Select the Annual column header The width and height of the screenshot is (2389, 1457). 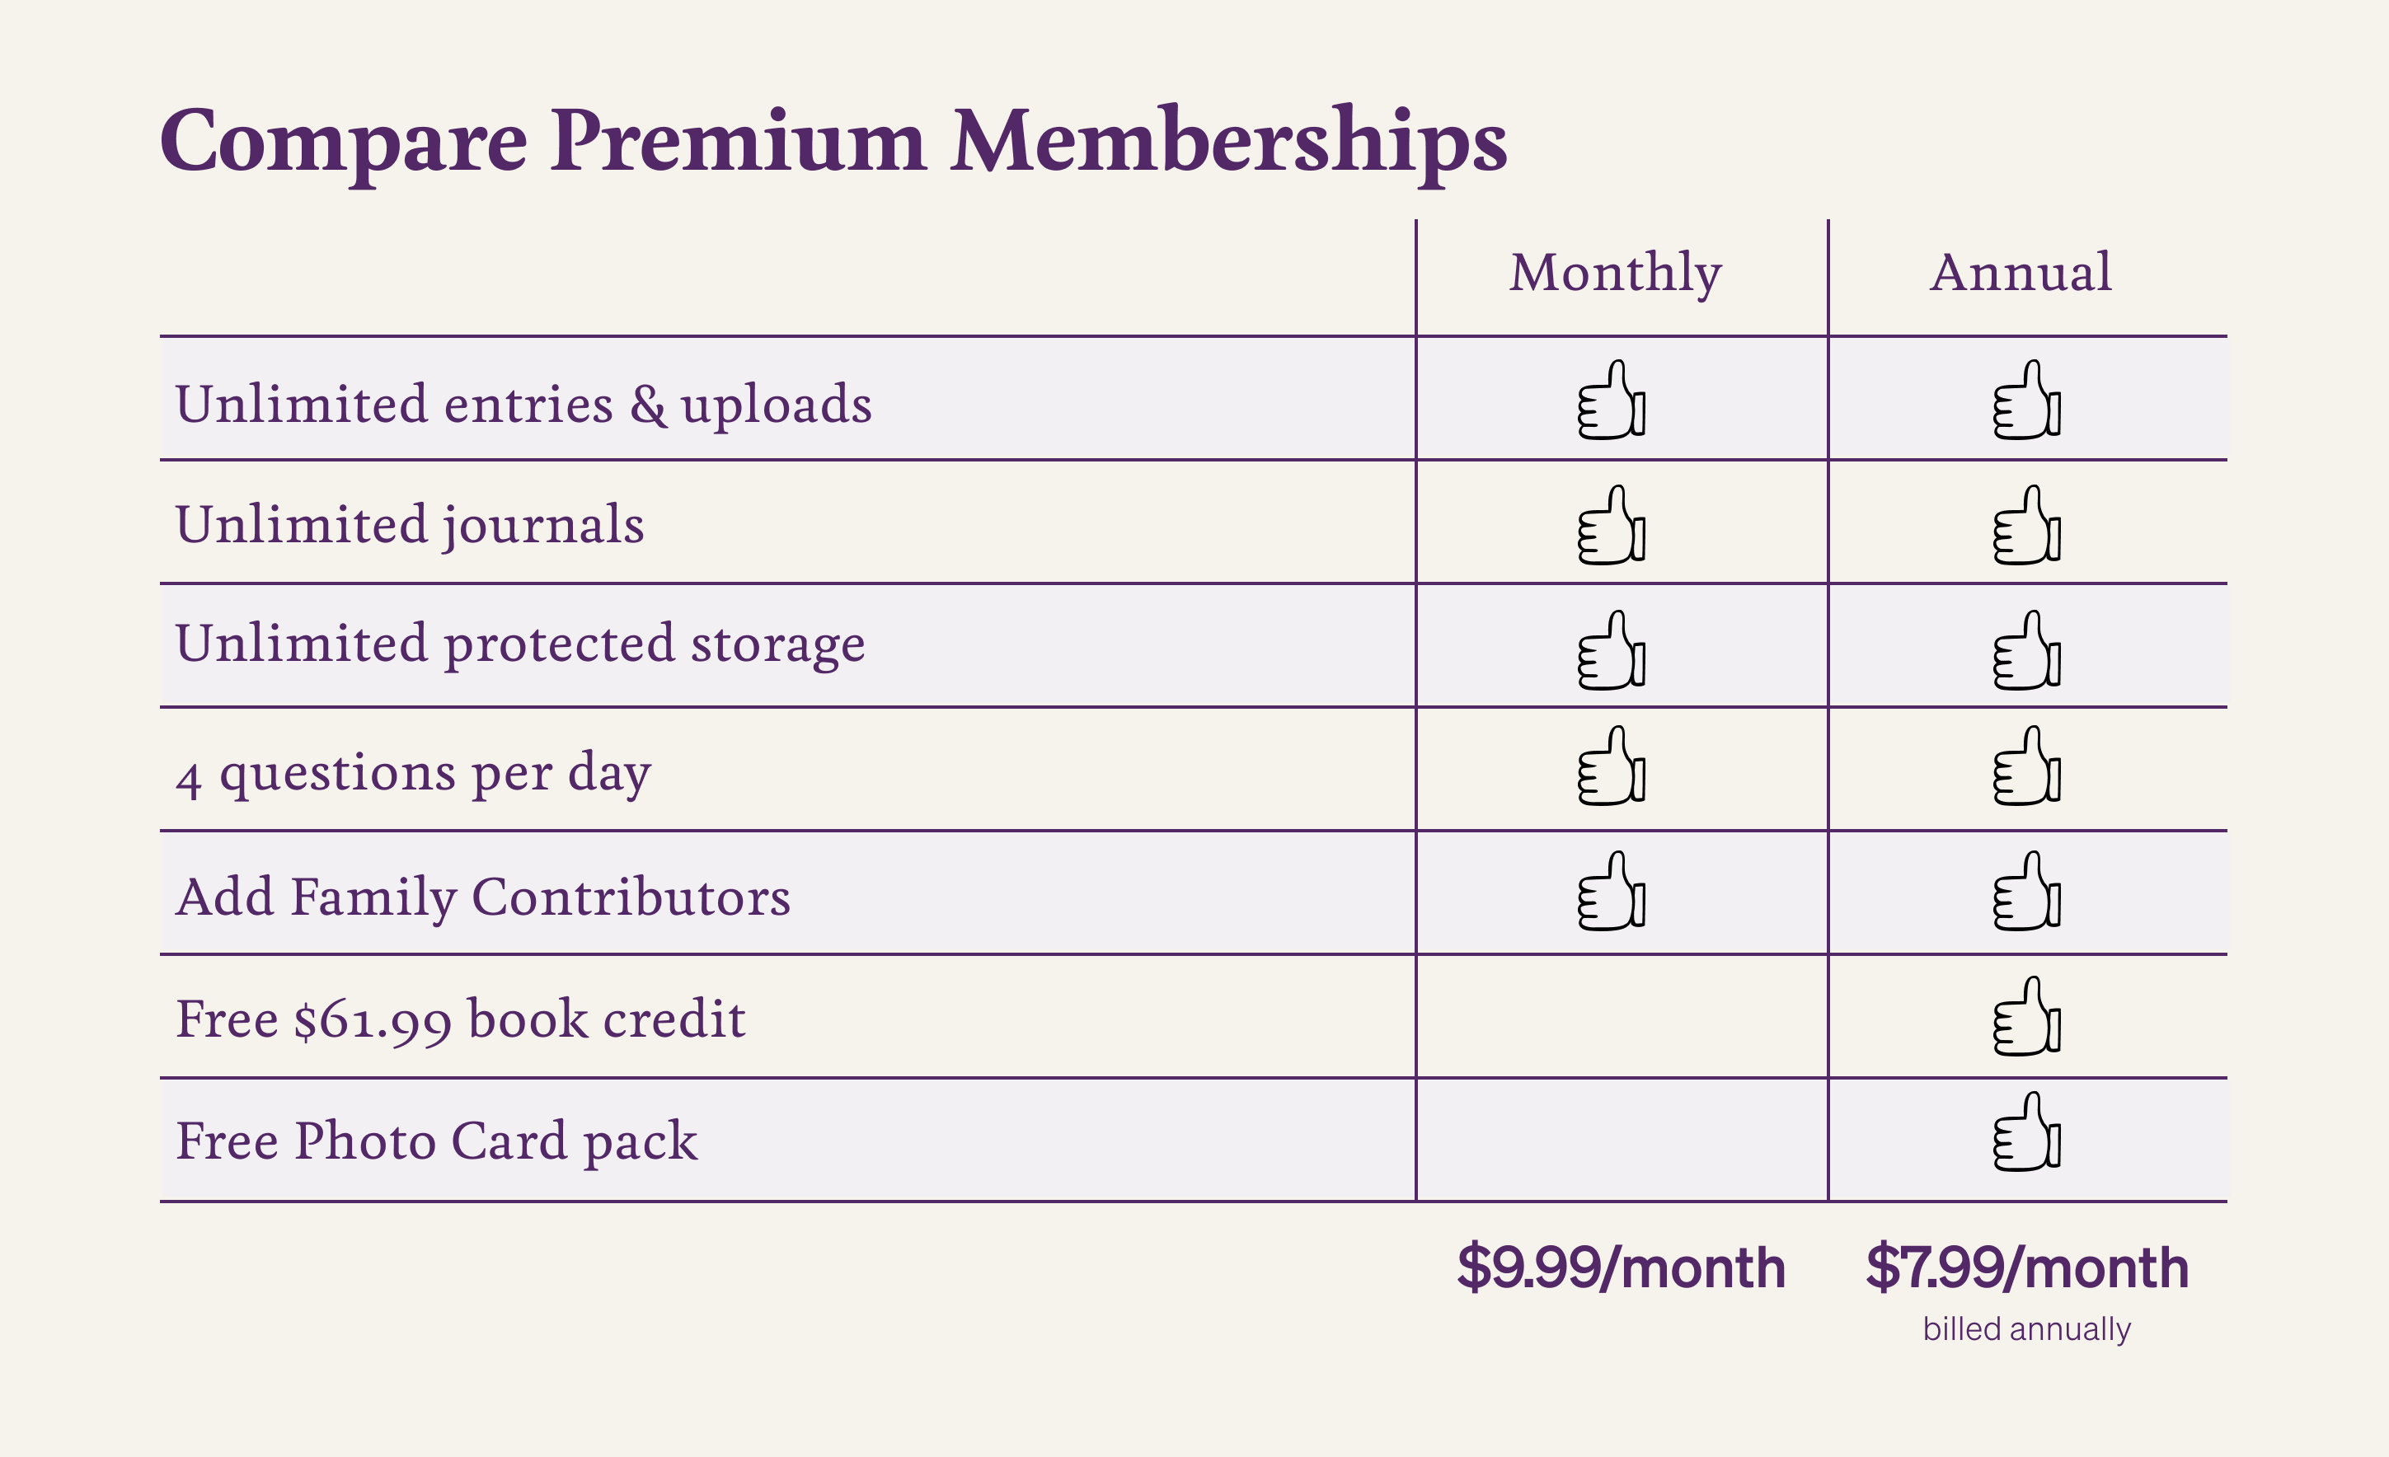[2021, 273]
